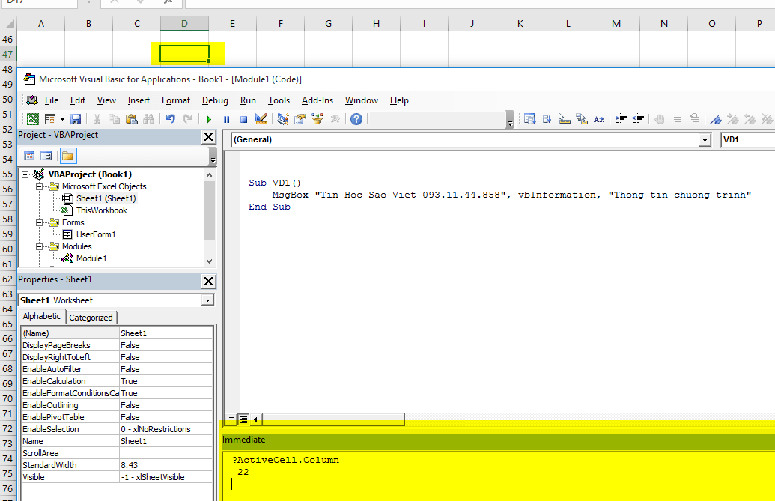This screenshot has width=775, height=501.
Task: Click the Copy icon in the toolbar
Action: point(114,119)
